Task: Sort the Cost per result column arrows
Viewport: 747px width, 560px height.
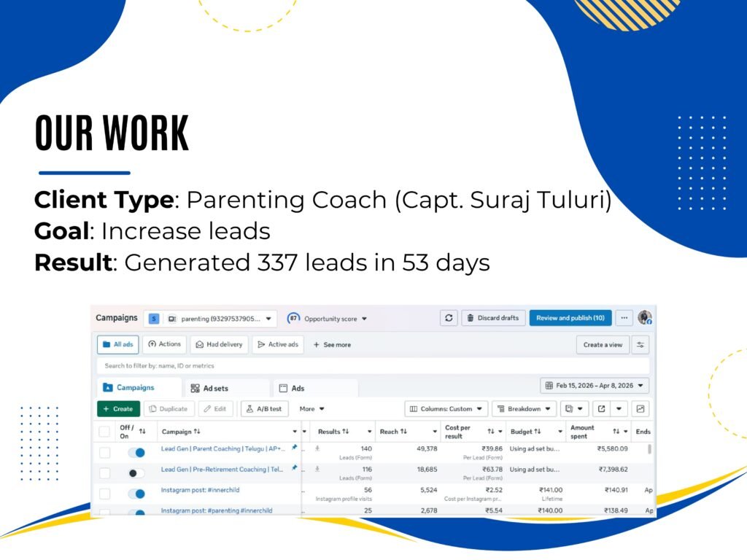Action: coord(491,432)
